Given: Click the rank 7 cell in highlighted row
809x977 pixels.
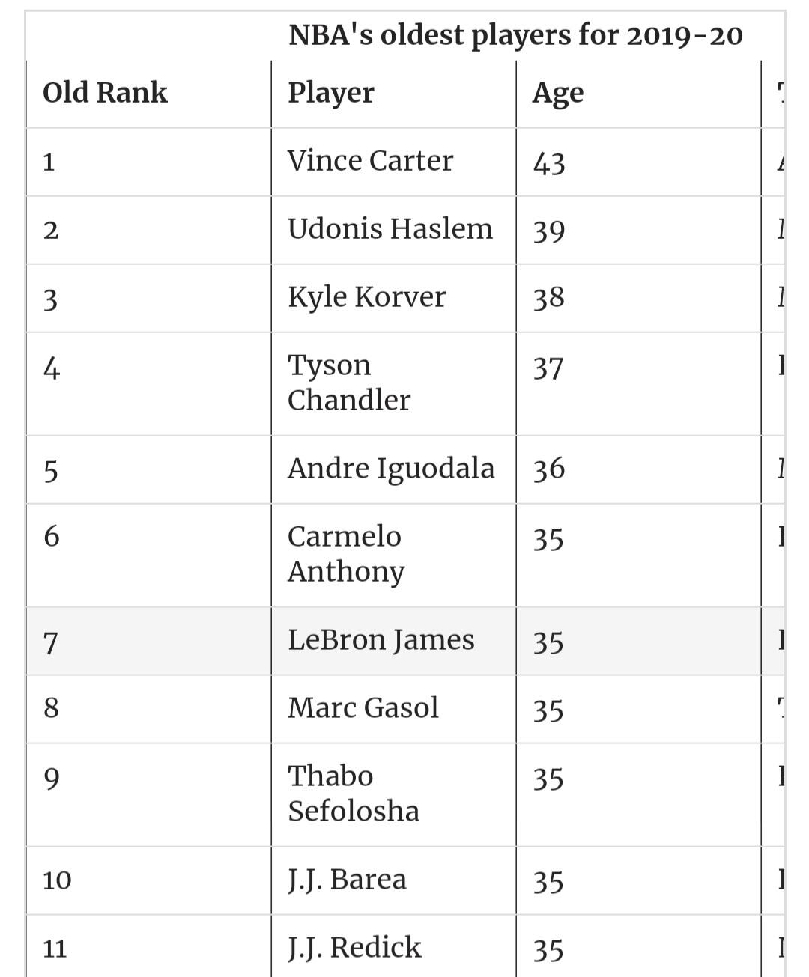Looking at the screenshot, I should 148,642.
